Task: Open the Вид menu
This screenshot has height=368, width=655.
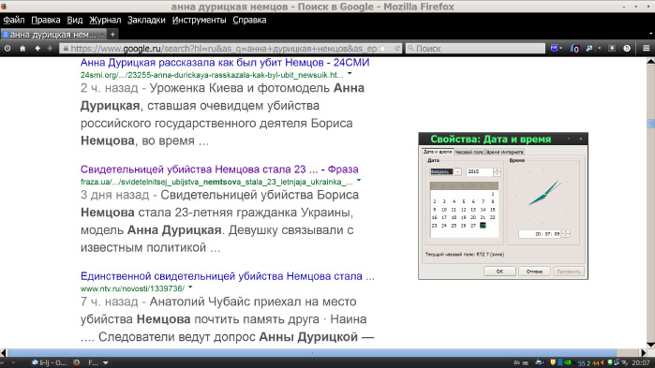Action: click(x=75, y=20)
